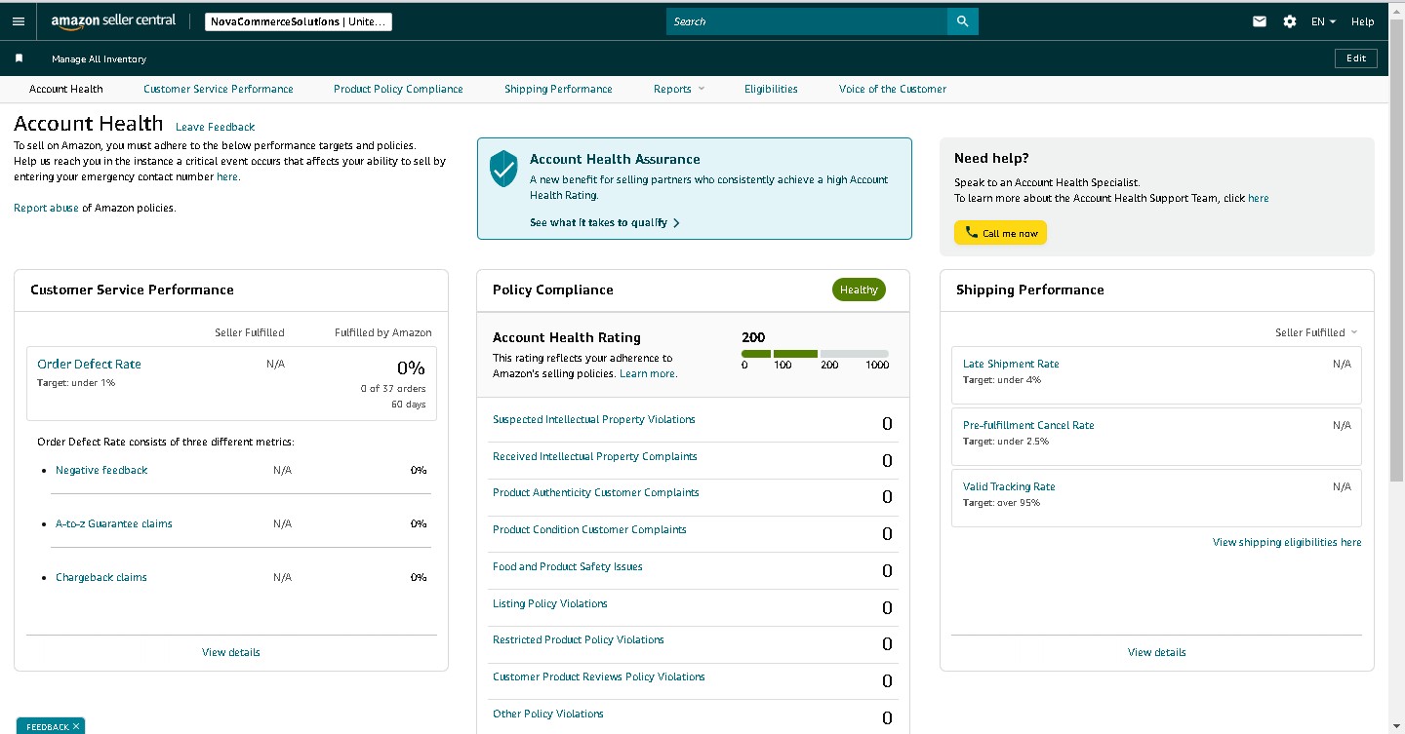This screenshot has width=1405, height=734.
Task: Open the hamburger navigation menu
Action: pos(19,21)
